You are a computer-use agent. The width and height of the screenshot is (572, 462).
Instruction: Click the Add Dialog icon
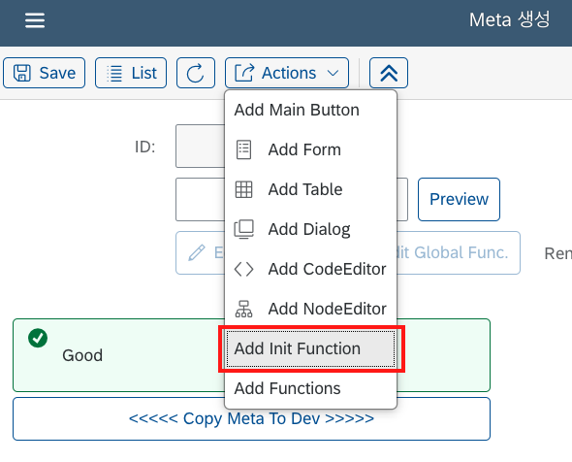point(243,229)
